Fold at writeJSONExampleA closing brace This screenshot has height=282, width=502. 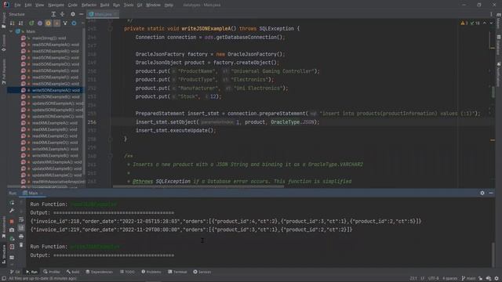110,139
